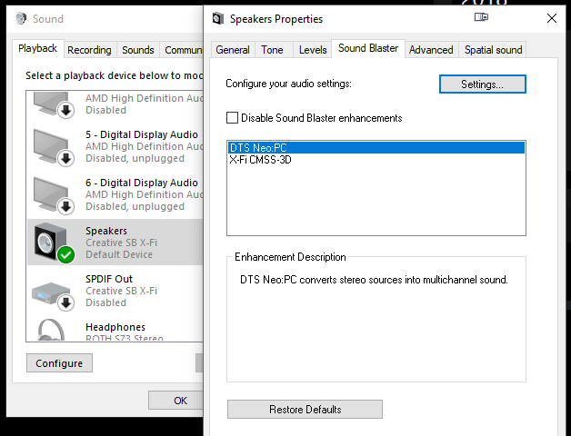Click the Speakers Properties title bar speaker icon
This screenshot has width=571, height=436.
pos(218,18)
